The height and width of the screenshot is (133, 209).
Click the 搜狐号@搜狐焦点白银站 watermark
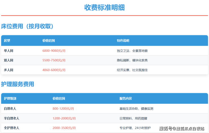click(x=182, y=129)
